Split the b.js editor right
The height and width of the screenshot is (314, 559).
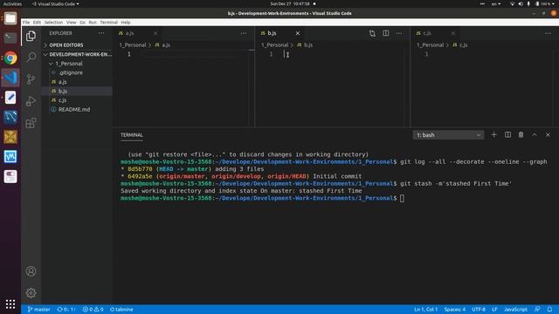tap(386, 33)
